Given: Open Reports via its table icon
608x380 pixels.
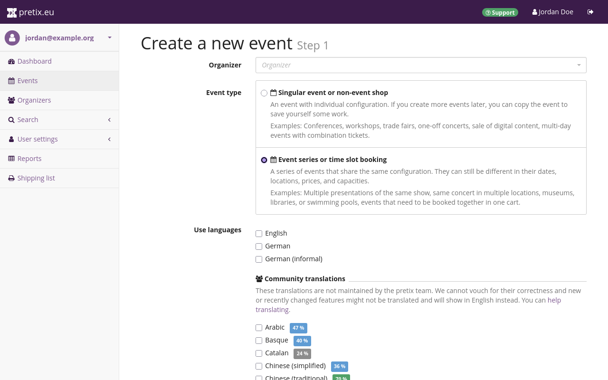Looking at the screenshot, I should 10,158.
